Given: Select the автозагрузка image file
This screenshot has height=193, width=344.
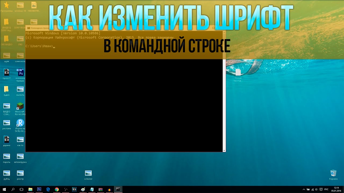Looking at the screenshot, I should (20, 158).
